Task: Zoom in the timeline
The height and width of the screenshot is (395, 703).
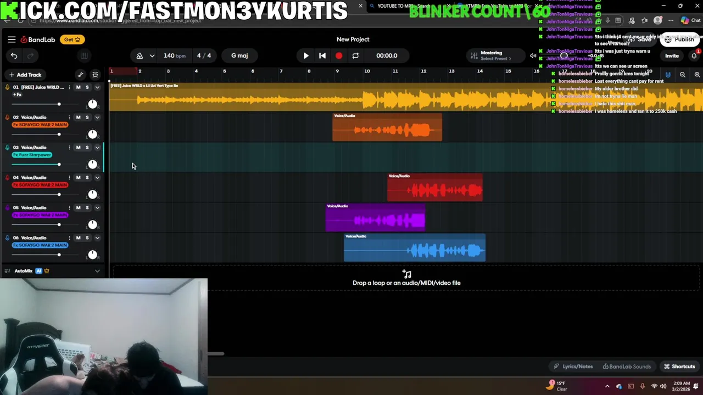Action: pyautogui.click(x=697, y=75)
